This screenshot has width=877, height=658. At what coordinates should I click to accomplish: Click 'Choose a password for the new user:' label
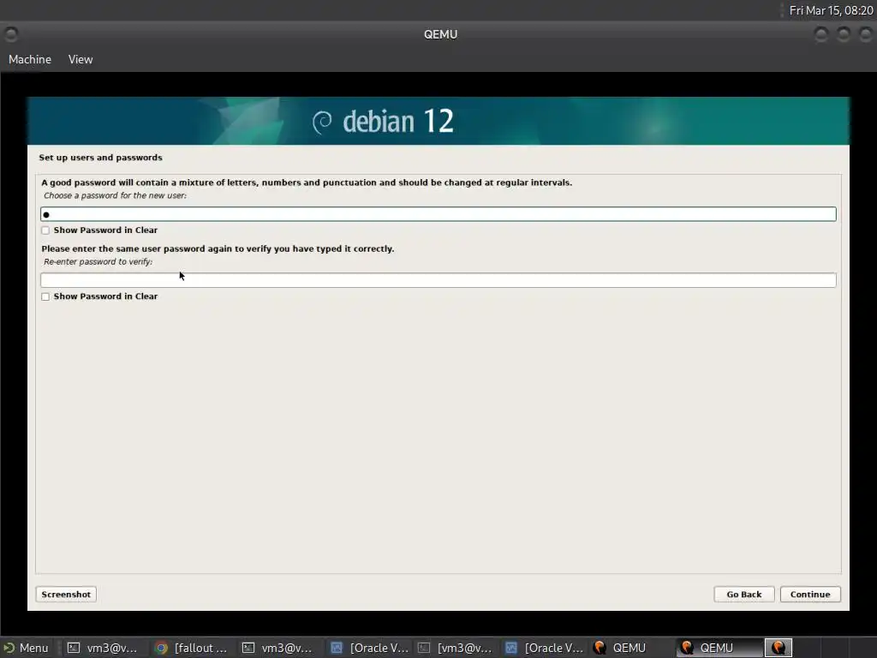[x=116, y=196]
